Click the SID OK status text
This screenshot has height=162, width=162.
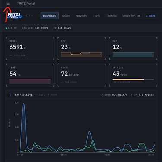[x=12, y=28]
